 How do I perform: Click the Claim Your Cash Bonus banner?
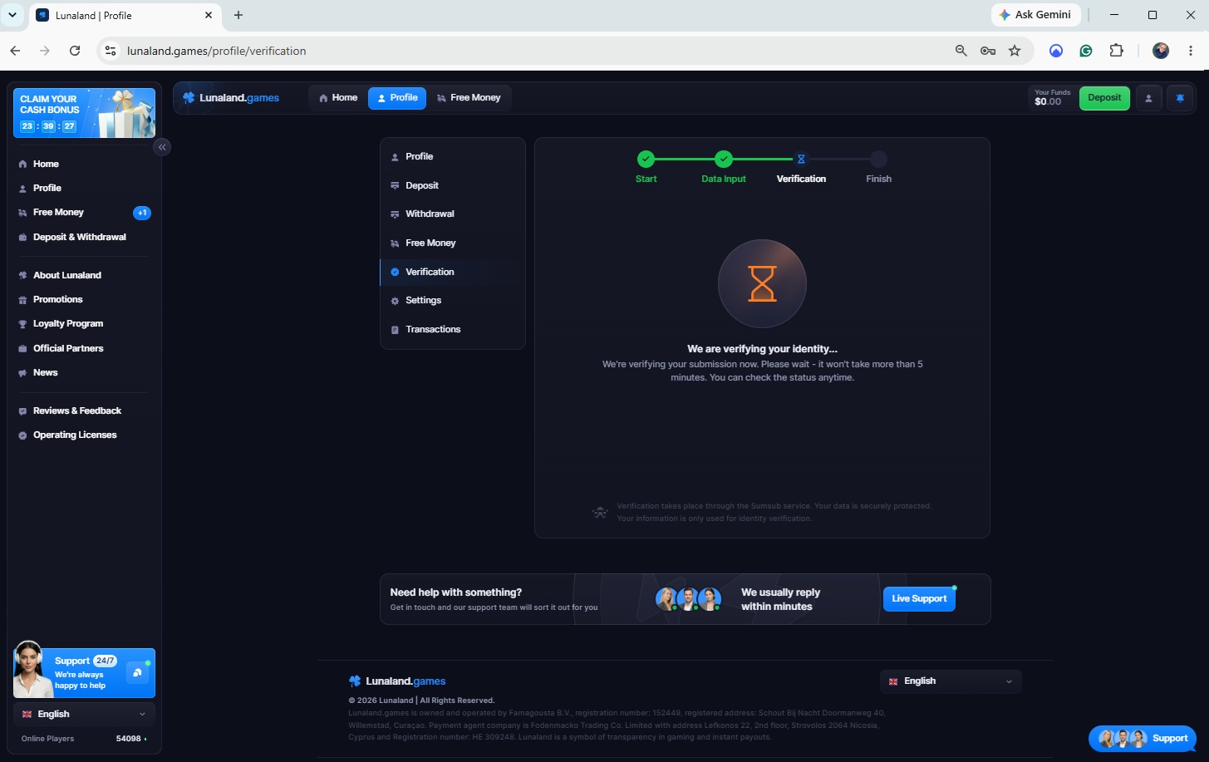tap(85, 113)
